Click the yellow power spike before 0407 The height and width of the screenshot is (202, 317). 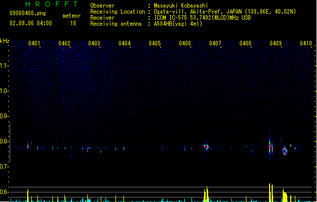[x=207, y=194]
